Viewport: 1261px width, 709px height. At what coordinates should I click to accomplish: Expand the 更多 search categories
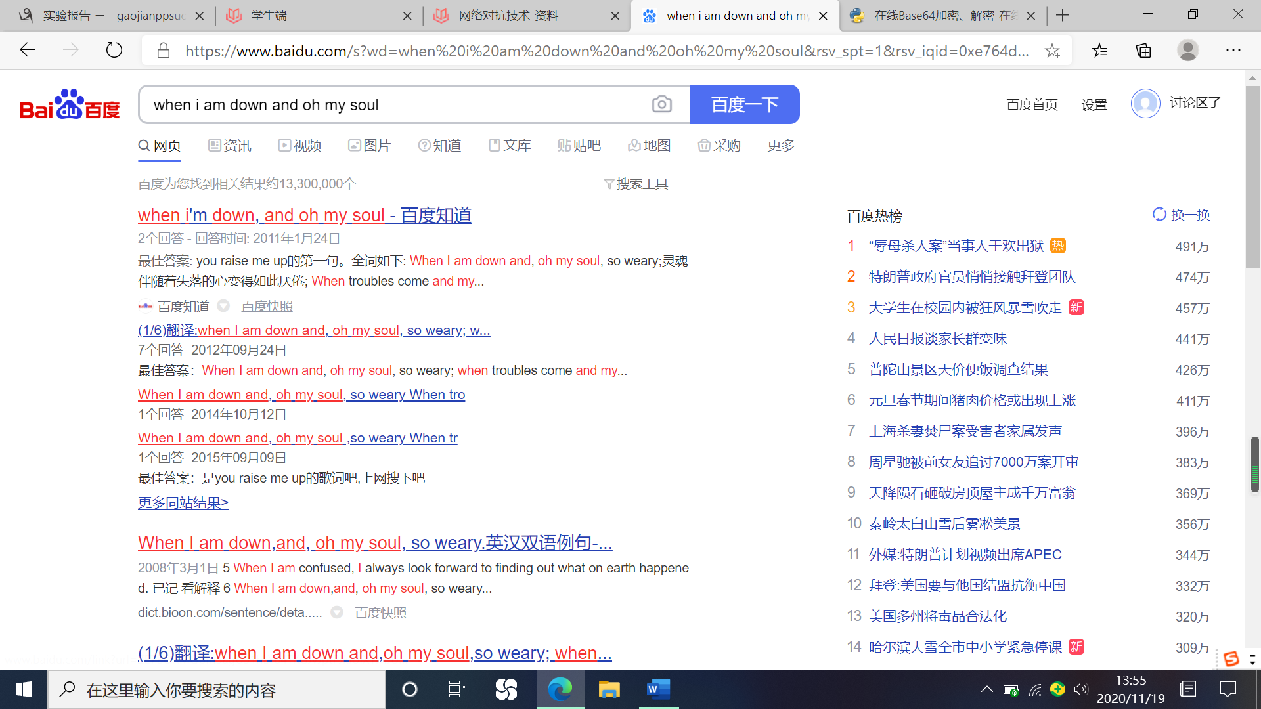click(781, 146)
